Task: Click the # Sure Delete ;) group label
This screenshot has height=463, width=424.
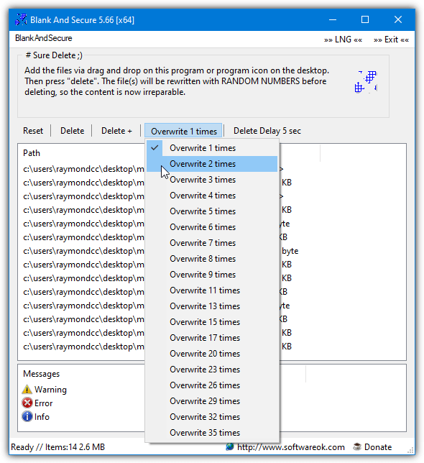Action: point(54,55)
